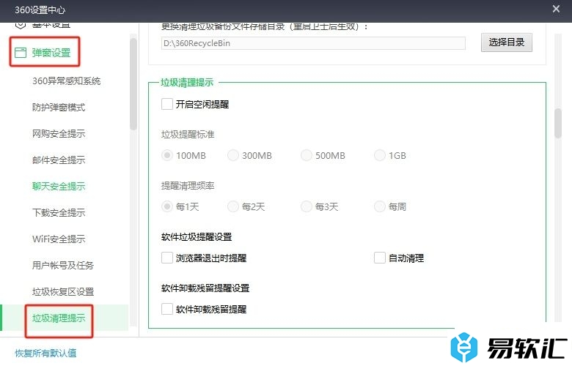
Task: Click the 弹窗设置 category label
Action: 51,53
